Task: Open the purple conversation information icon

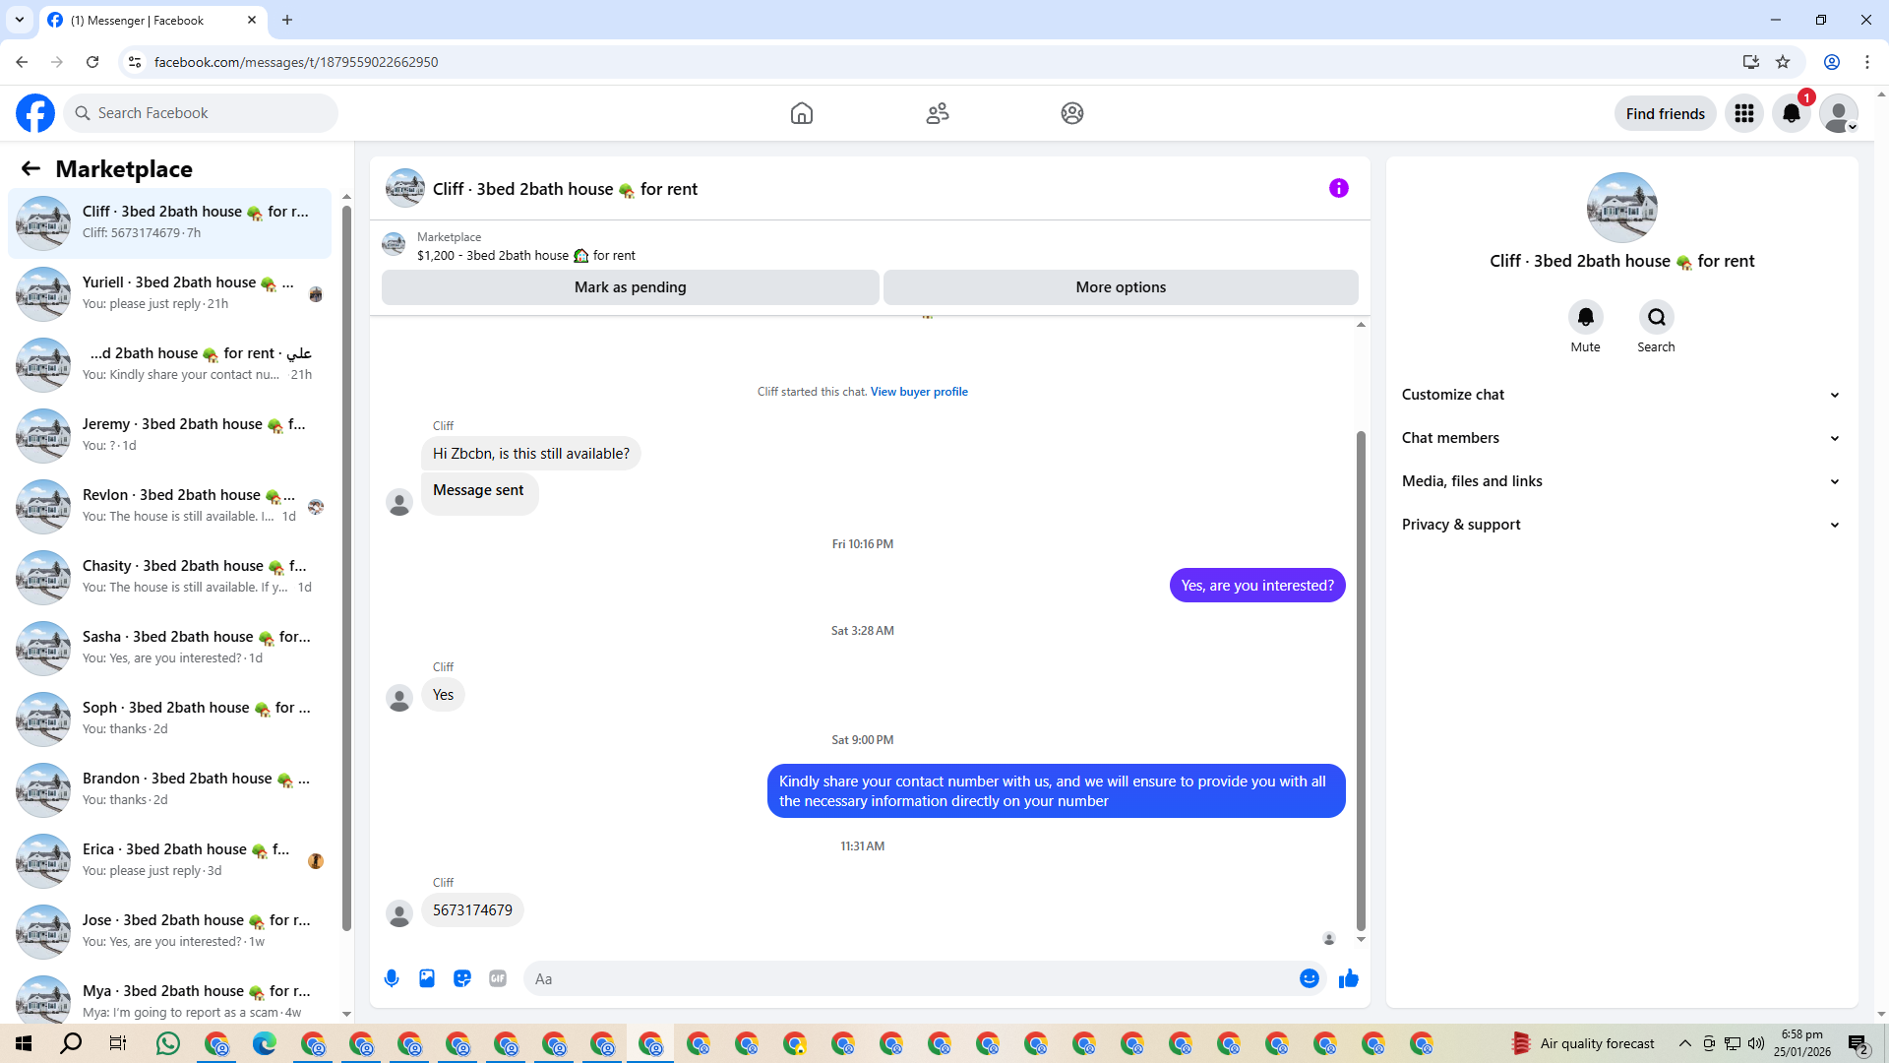Action: click(1339, 188)
